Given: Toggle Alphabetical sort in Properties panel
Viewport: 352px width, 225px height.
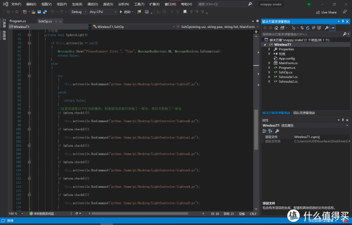Looking at the screenshot, I should tap(271, 131).
